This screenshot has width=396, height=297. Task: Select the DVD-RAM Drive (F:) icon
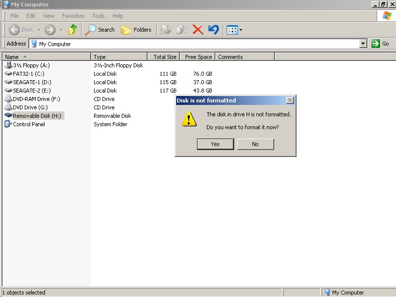pyautogui.click(x=8, y=99)
